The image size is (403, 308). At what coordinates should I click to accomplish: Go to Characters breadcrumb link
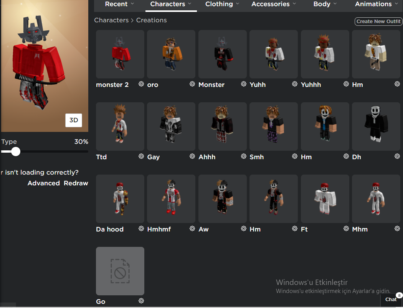tap(111, 20)
